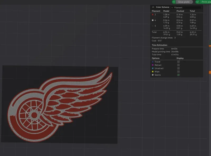Image resolution: width=211 pixels, height=156 pixels.
Task: Click the 'Total time:' label
Action: coord(157,55)
